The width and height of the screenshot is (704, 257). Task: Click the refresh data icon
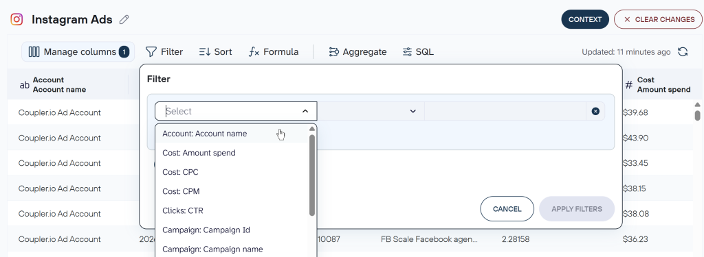tap(683, 52)
